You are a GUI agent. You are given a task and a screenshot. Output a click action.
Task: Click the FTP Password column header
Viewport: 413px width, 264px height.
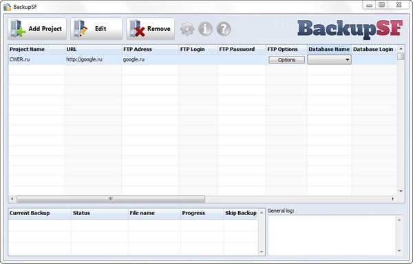pyautogui.click(x=242, y=50)
